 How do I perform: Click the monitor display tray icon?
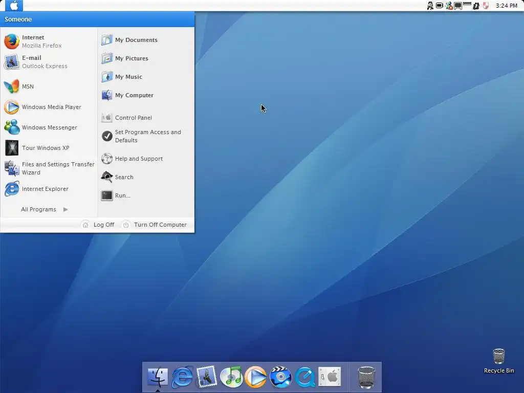(458, 6)
